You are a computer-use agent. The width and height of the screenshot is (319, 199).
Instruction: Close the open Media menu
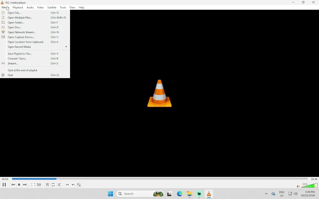coord(5,7)
